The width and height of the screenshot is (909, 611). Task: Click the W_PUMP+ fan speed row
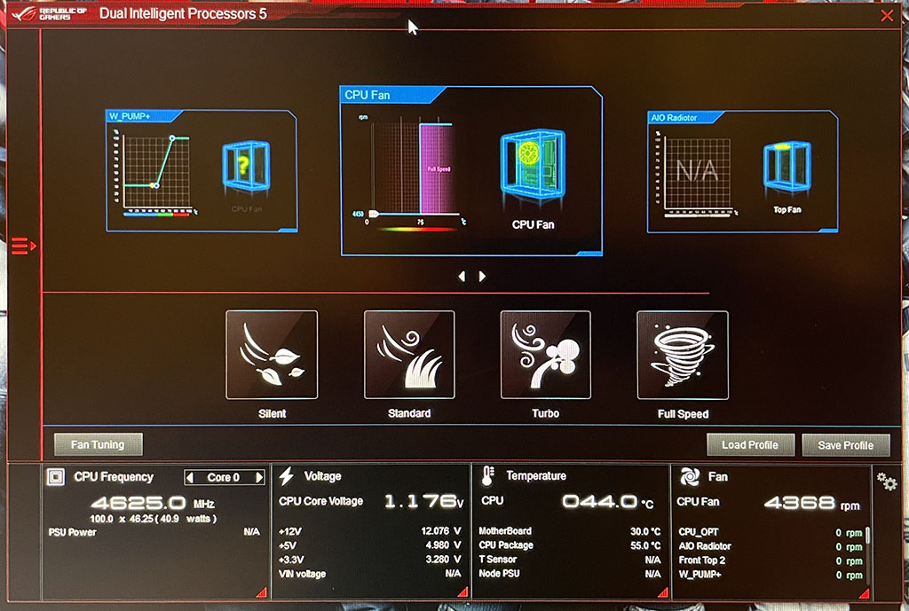tap(771, 576)
